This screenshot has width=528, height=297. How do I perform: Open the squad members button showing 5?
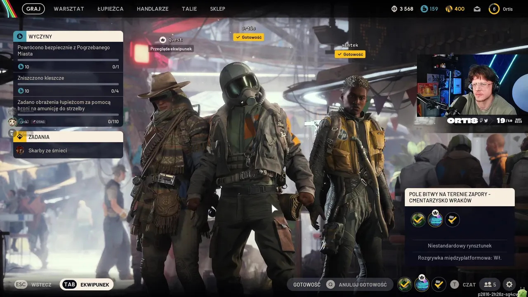pos(490,284)
